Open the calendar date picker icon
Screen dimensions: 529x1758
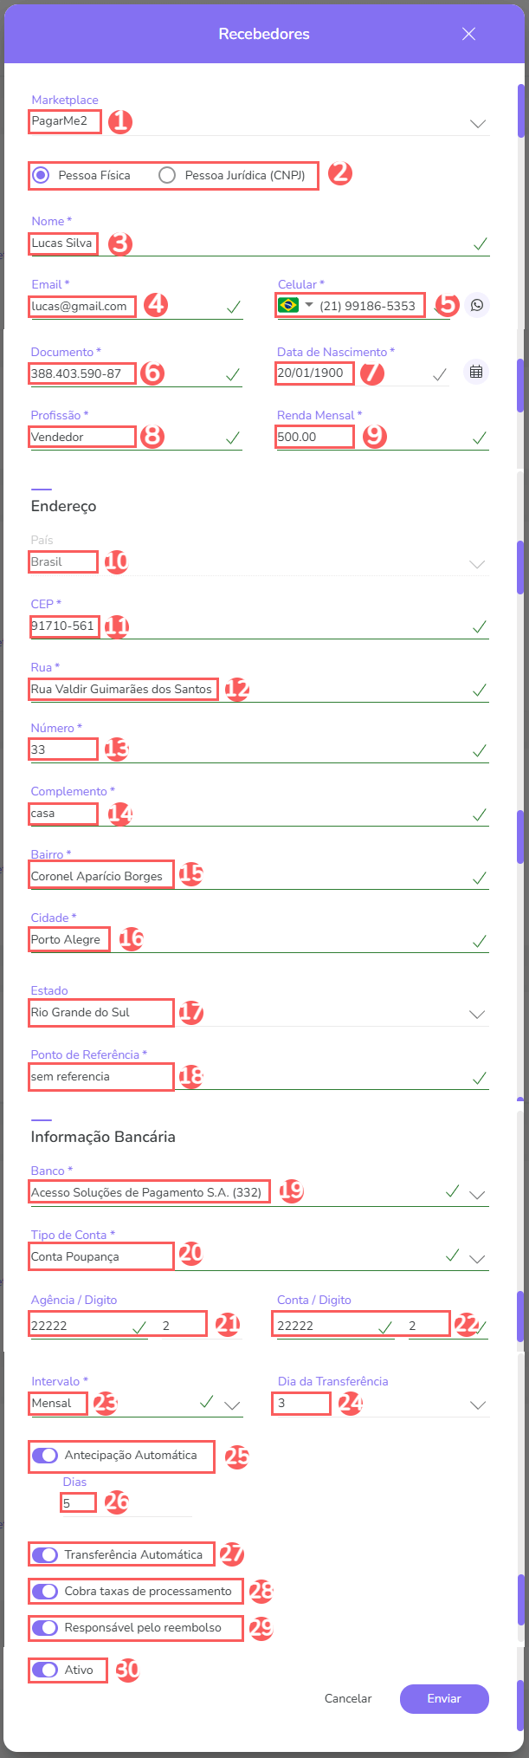pos(475,372)
